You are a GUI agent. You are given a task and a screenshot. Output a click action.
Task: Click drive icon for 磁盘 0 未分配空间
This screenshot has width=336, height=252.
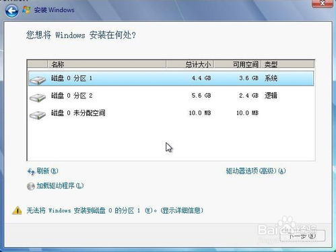[38, 115]
